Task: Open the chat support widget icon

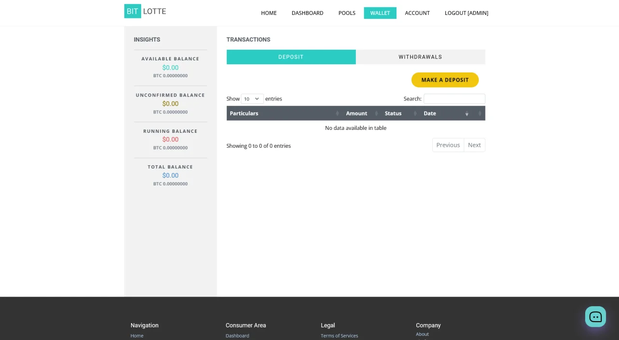Action: click(x=595, y=317)
